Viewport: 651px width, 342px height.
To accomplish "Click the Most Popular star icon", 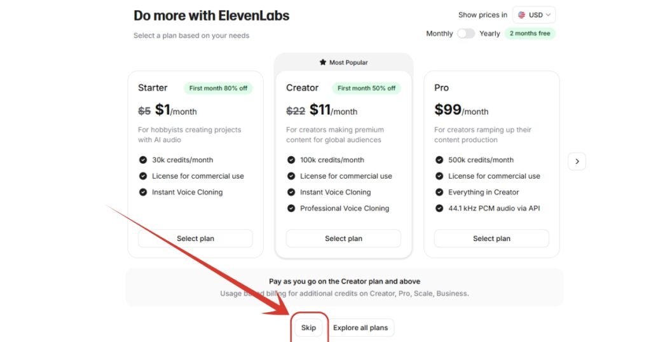I will 322,62.
